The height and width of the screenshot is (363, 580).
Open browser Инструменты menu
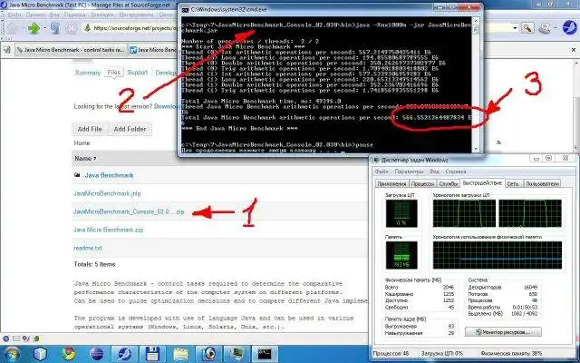pos(137,15)
